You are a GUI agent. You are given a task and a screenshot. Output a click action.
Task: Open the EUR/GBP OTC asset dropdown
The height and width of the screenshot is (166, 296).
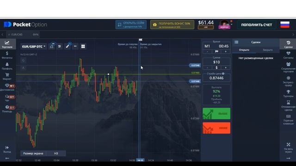click(33, 47)
